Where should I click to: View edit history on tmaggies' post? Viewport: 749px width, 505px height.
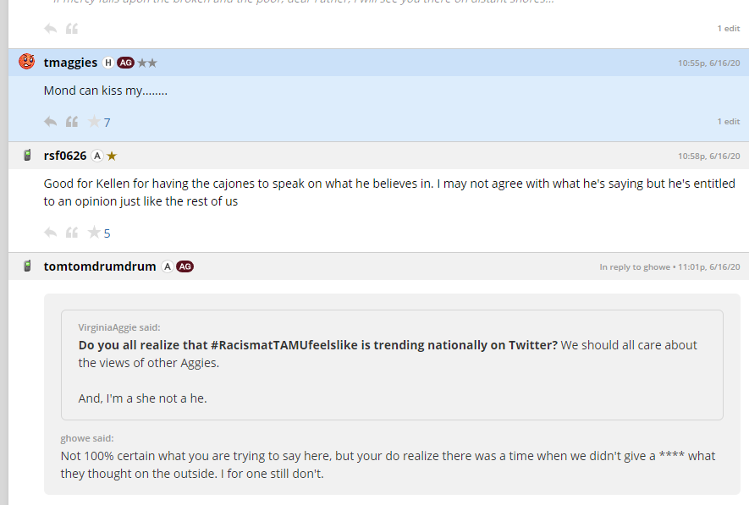click(x=728, y=122)
